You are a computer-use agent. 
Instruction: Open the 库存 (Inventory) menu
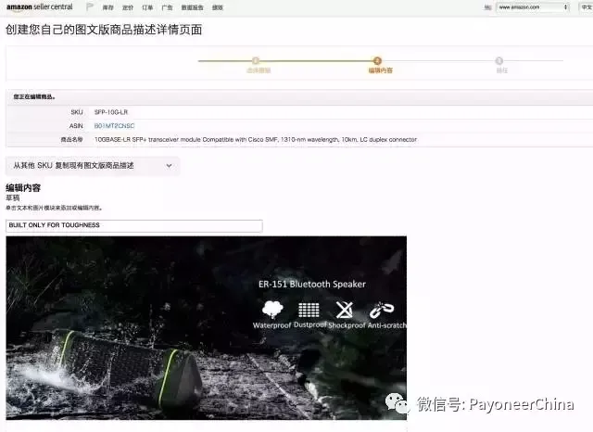(x=107, y=7)
